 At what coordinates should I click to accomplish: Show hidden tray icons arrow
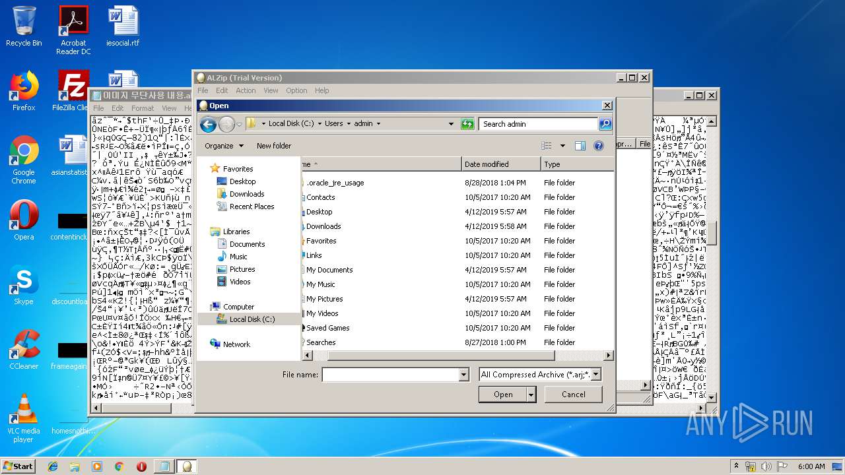[735, 466]
